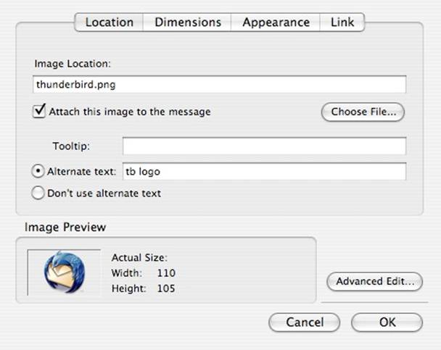Click the Image Preview heading
This screenshot has height=350, width=441.
click(65, 227)
